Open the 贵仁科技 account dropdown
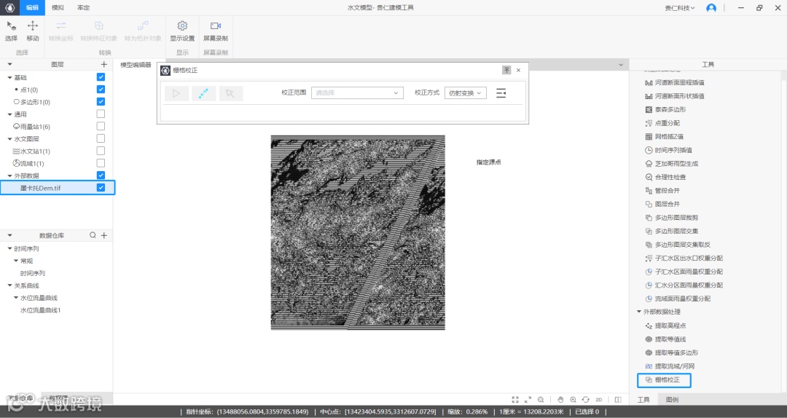Screen dimensions: 787x418 coord(680,8)
